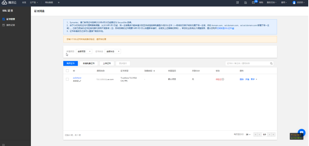Go to last page pagination button
The image size is (309, 146).
(x=273, y=135)
